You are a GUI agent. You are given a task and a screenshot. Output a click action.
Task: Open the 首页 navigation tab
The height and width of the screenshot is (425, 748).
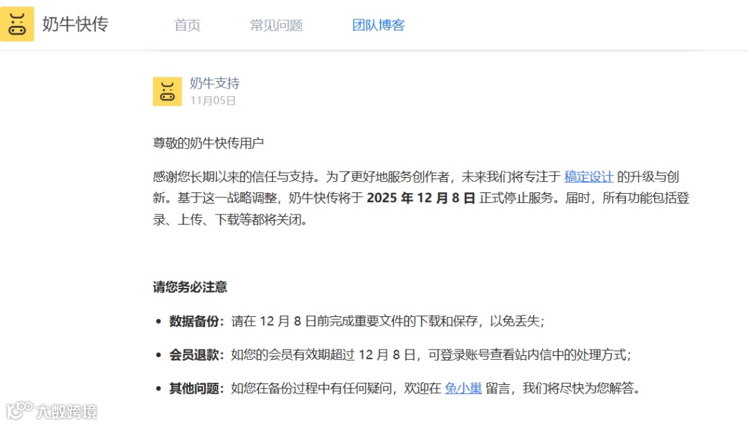[x=187, y=25]
